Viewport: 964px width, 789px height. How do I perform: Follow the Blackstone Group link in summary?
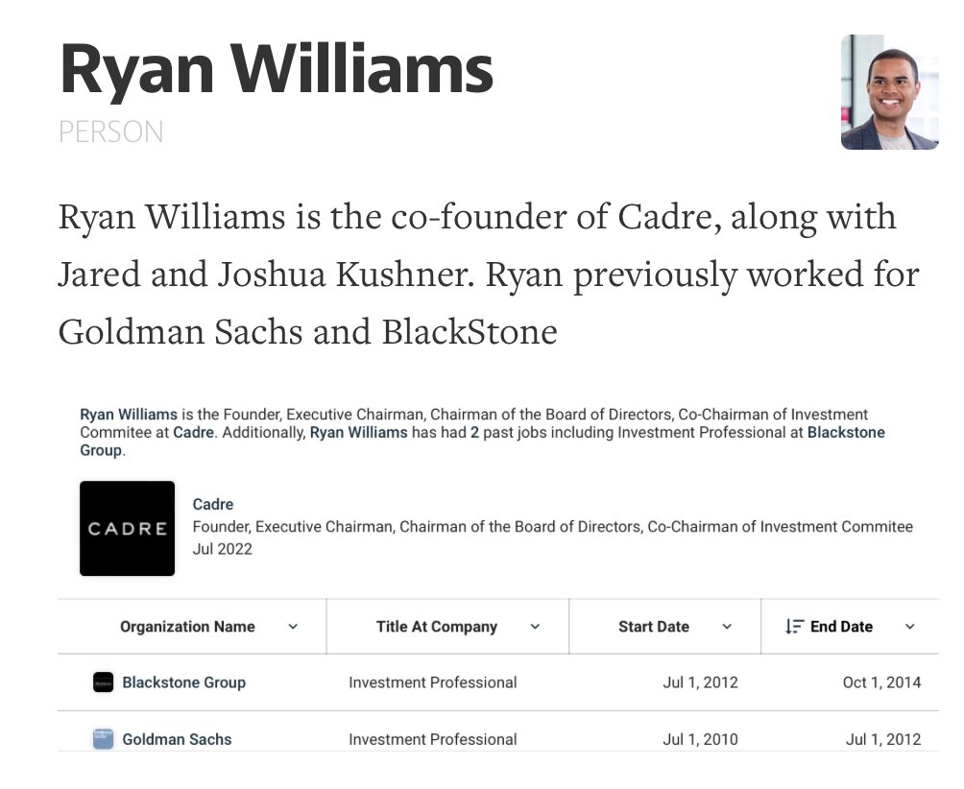846,432
